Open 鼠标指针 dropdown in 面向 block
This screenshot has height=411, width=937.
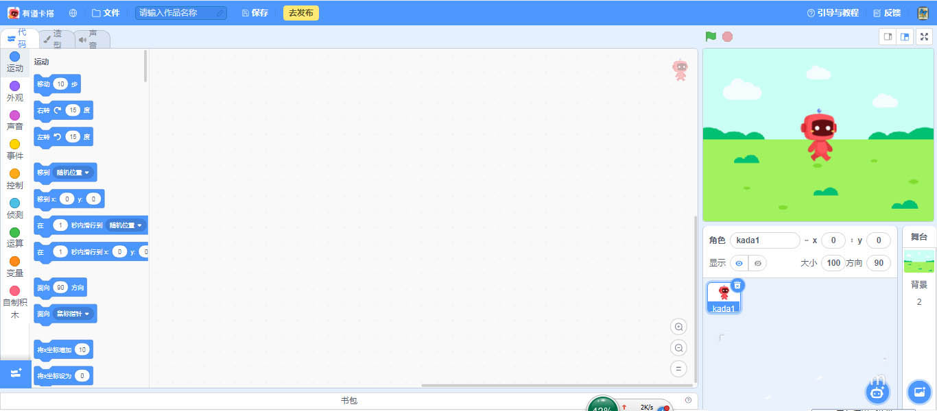(73, 314)
